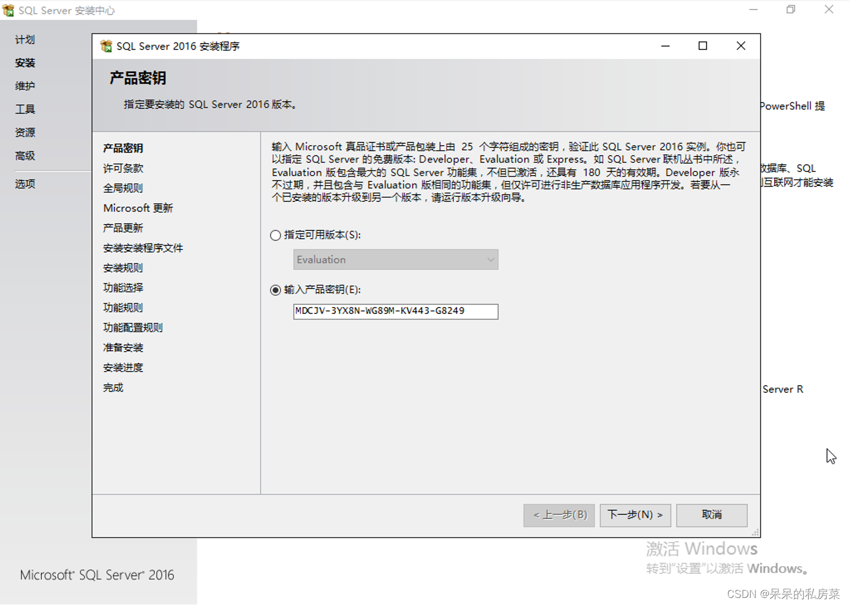Select the 准备安装 step

(x=123, y=348)
